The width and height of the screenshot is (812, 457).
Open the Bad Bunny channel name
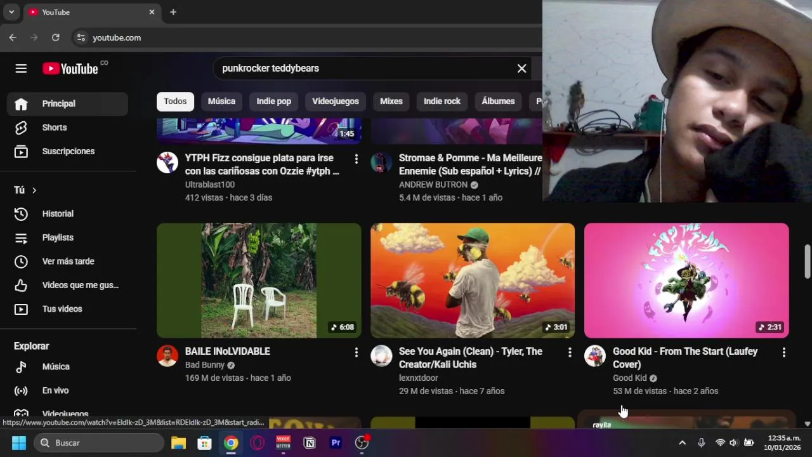coord(205,365)
